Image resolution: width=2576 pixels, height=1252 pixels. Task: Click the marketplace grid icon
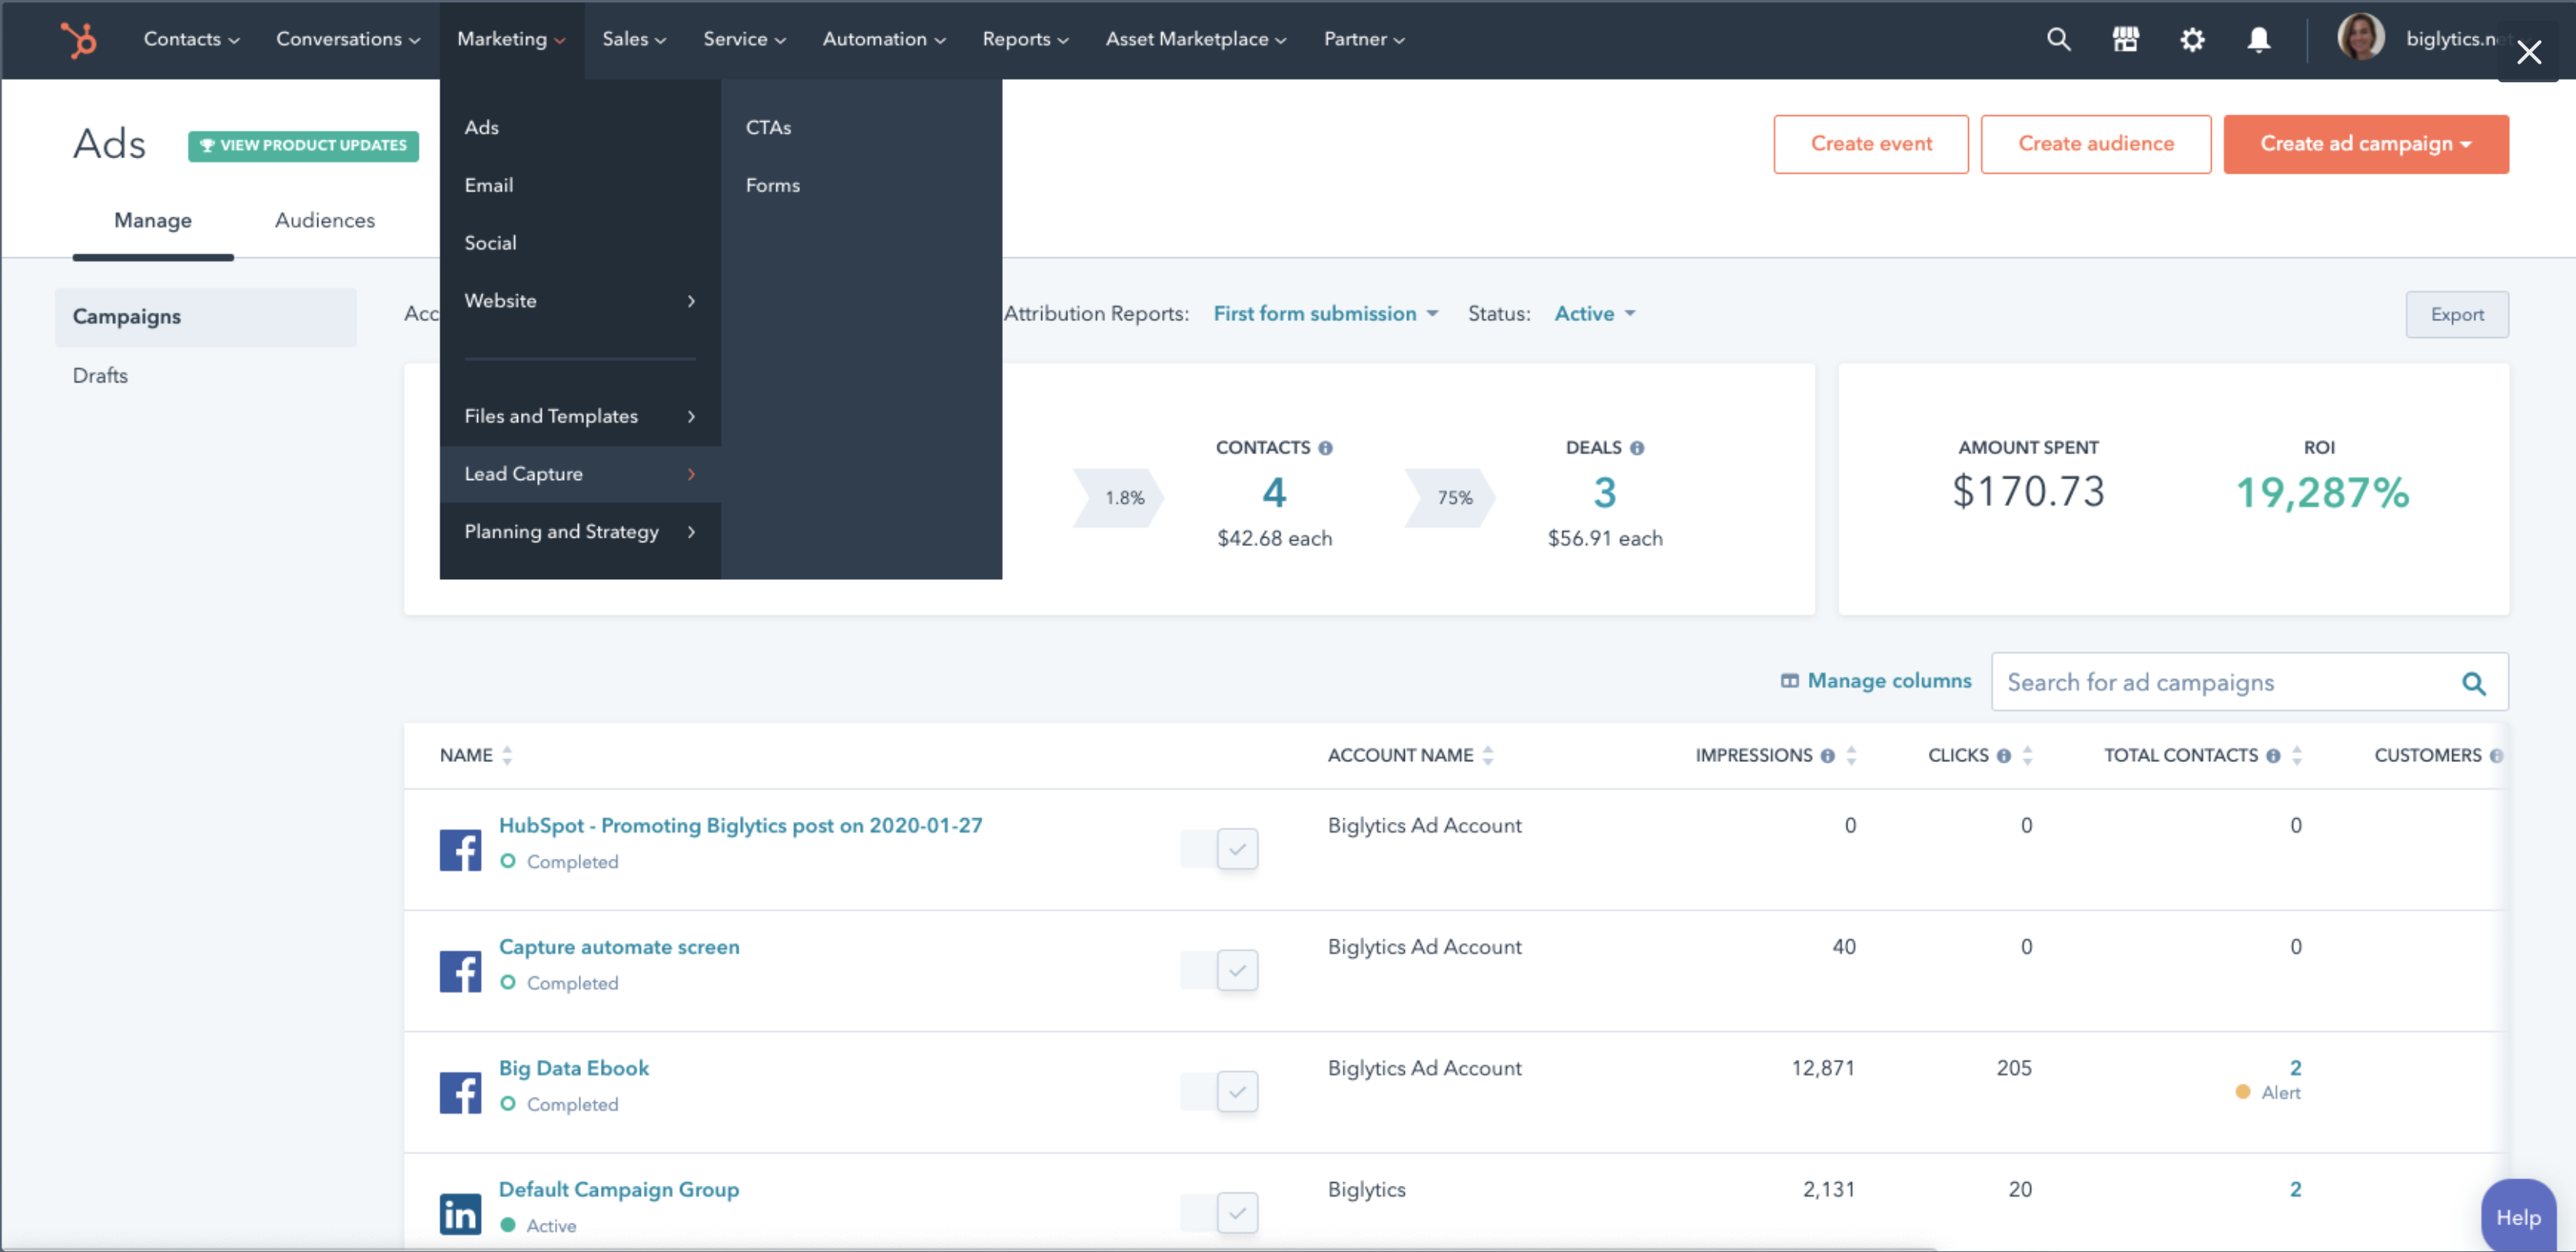point(2126,38)
